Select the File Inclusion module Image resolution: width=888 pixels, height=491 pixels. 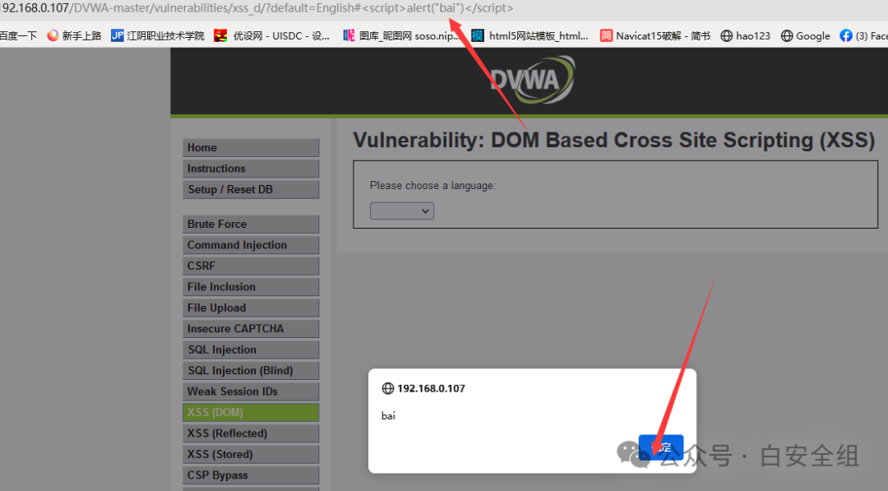click(x=251, y=286)
